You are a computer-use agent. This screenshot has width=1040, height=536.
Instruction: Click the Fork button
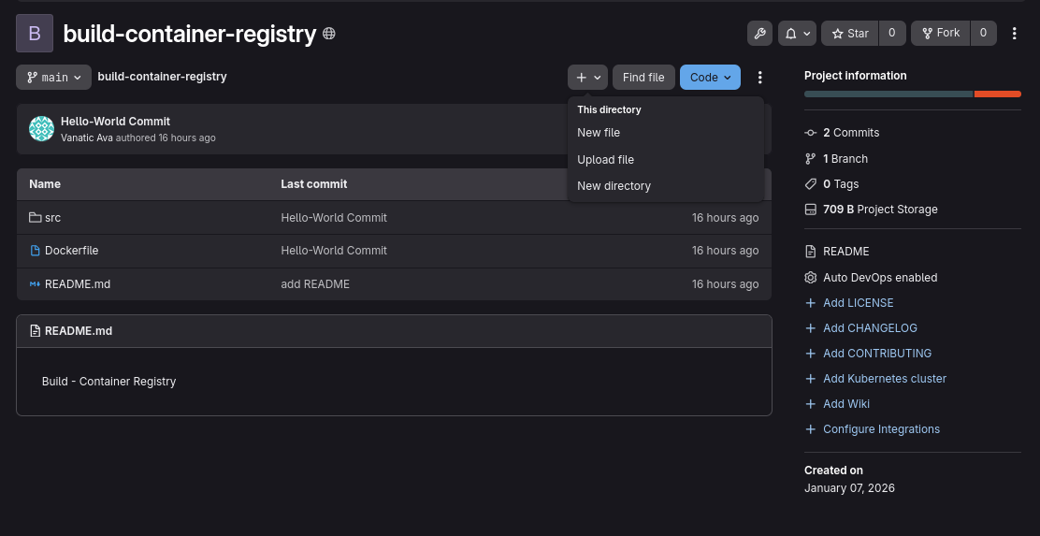coord(941,33)
